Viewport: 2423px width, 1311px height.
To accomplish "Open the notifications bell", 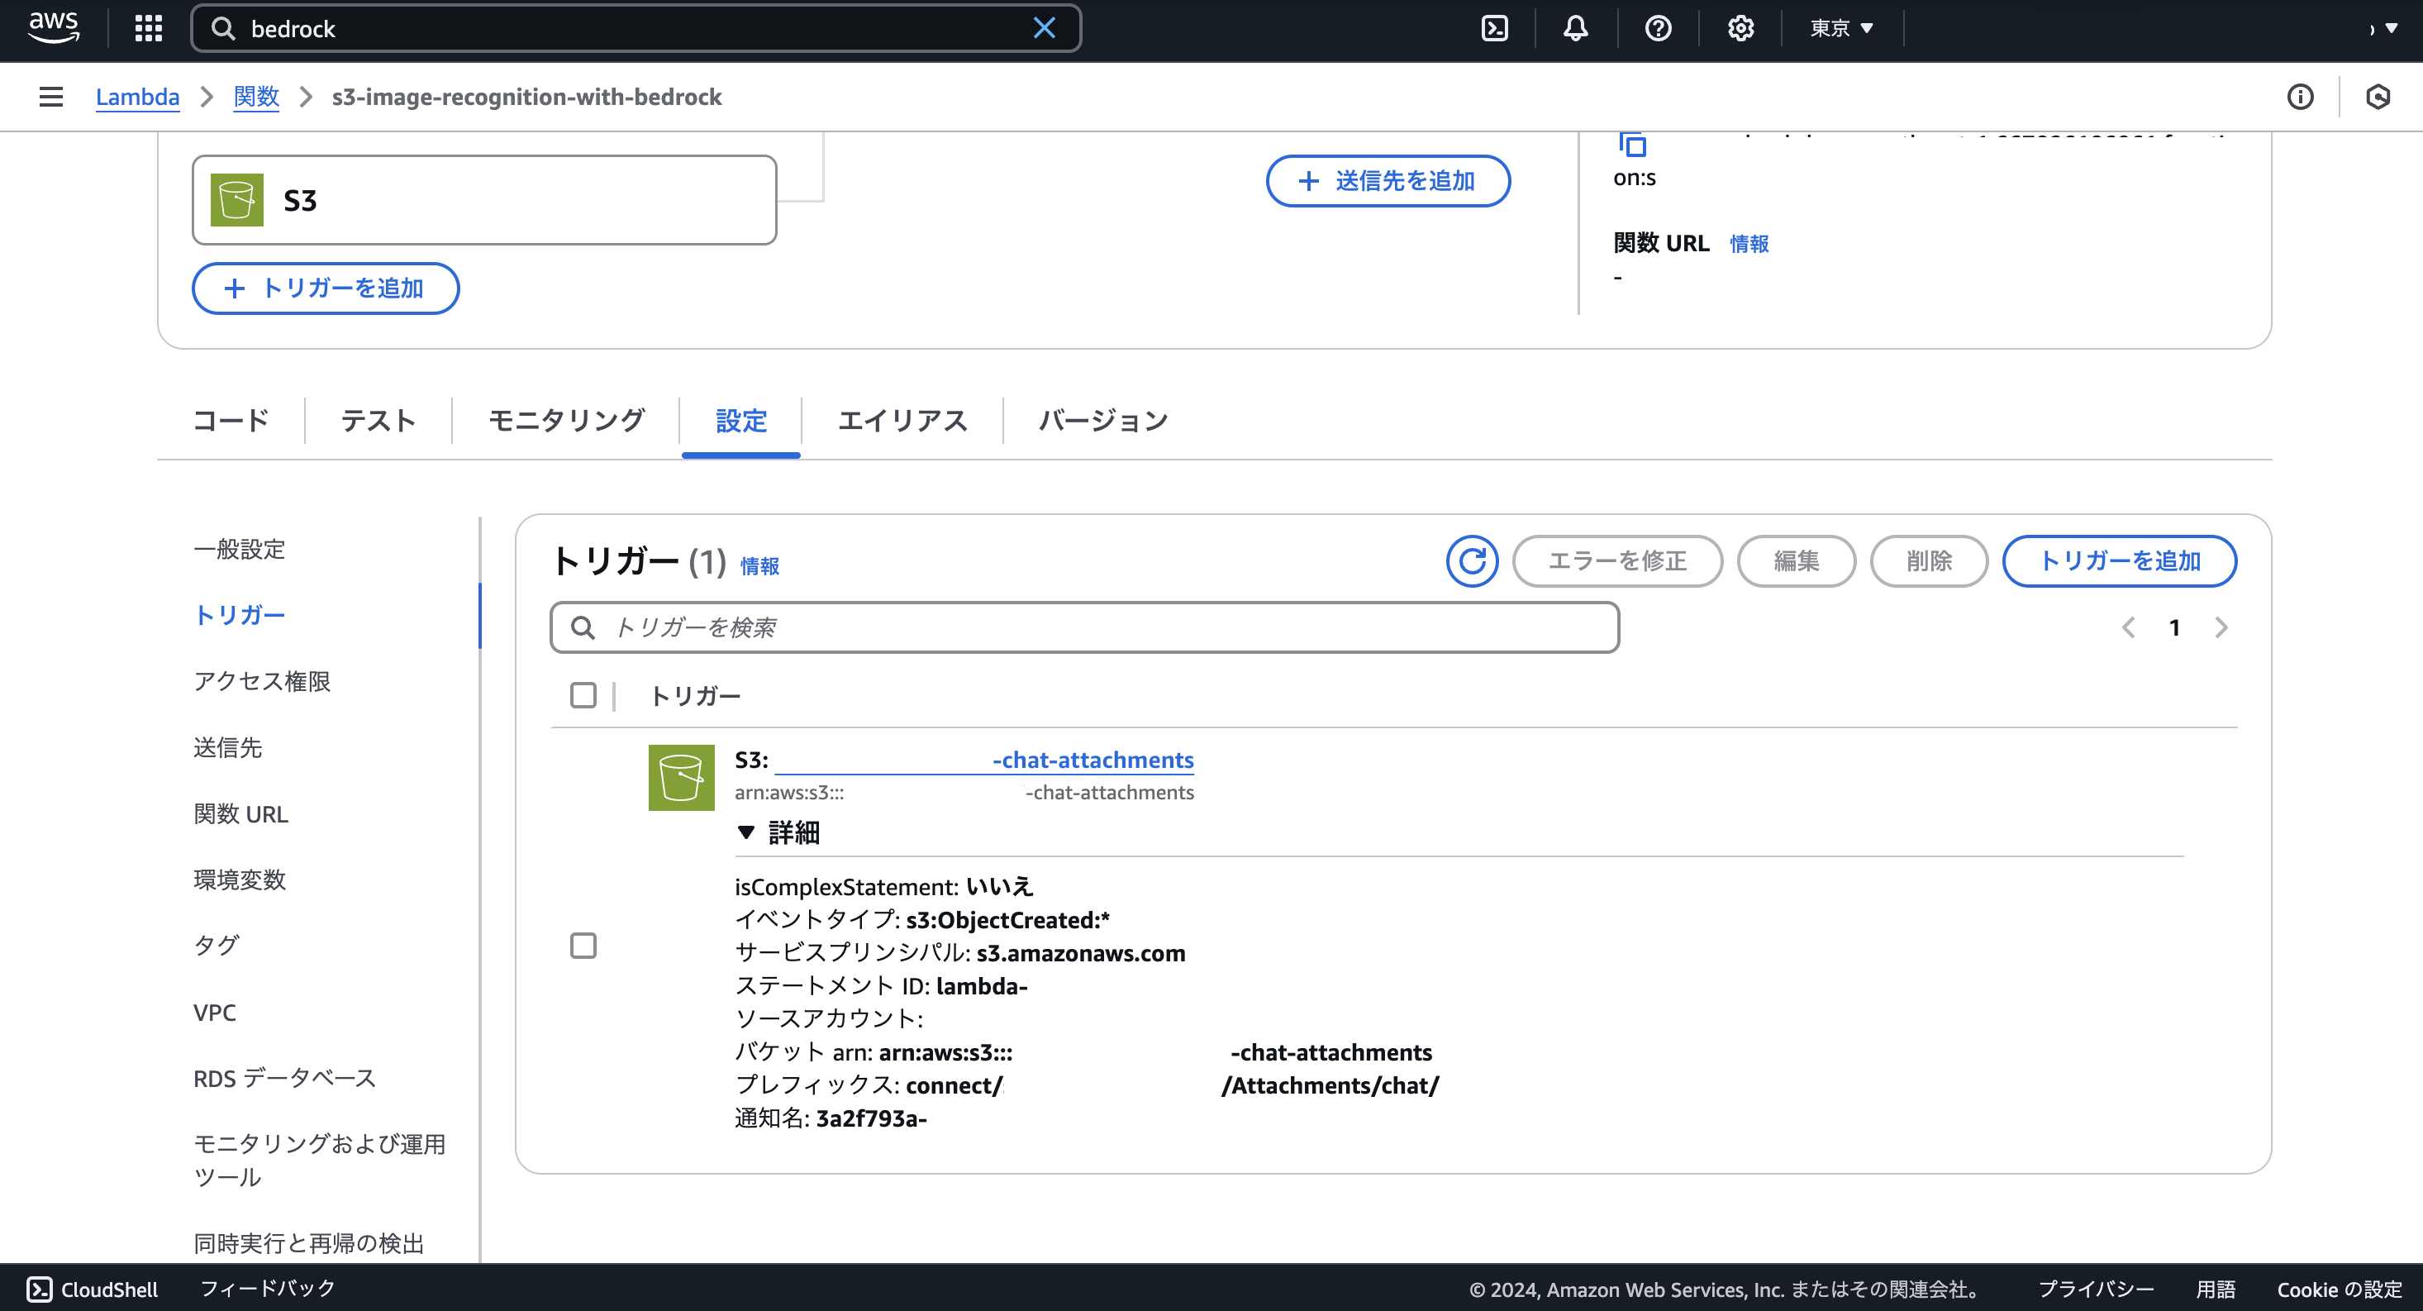I will (1575, 28).
